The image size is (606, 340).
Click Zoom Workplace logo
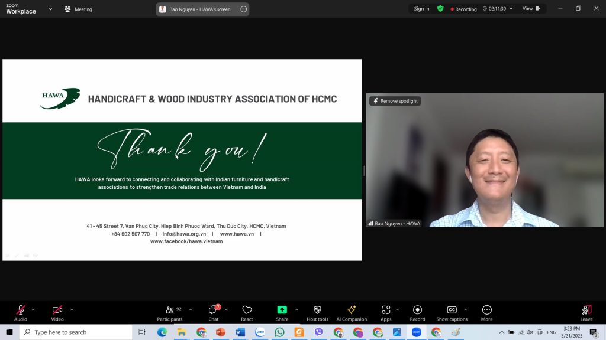pos(21,9)
